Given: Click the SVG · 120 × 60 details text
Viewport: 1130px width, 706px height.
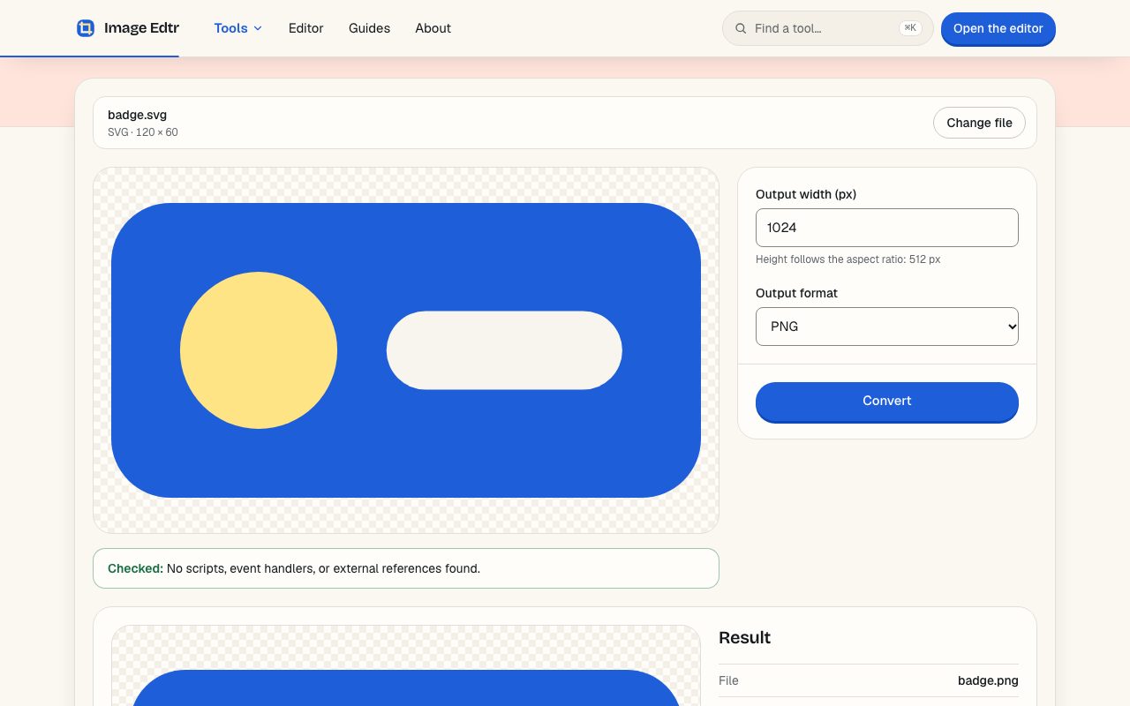Looking at the screenshot, I should [143, 132].
